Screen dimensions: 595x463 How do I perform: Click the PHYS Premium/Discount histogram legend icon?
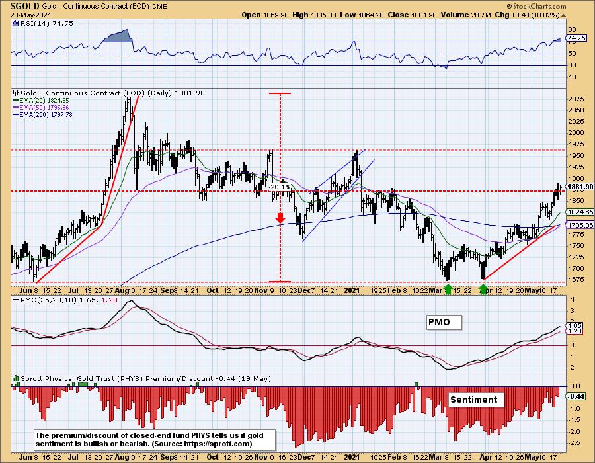[16, 378]
